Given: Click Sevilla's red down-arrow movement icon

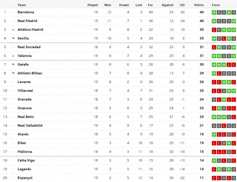Looking at the screenshot, I should pos(13,38).
